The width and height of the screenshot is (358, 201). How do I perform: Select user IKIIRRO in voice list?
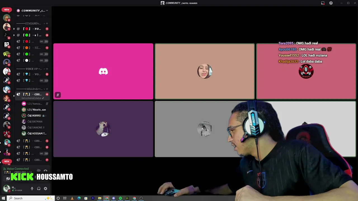click(35, 116)
